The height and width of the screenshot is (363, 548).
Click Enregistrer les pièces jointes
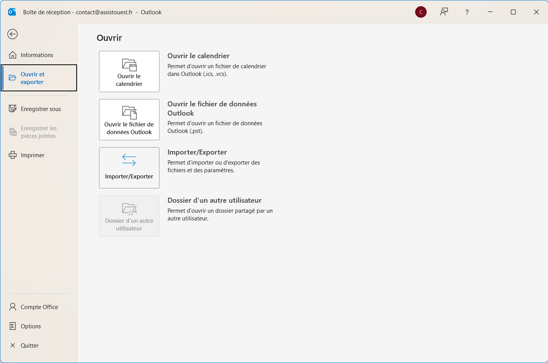(x=39, y=132)
